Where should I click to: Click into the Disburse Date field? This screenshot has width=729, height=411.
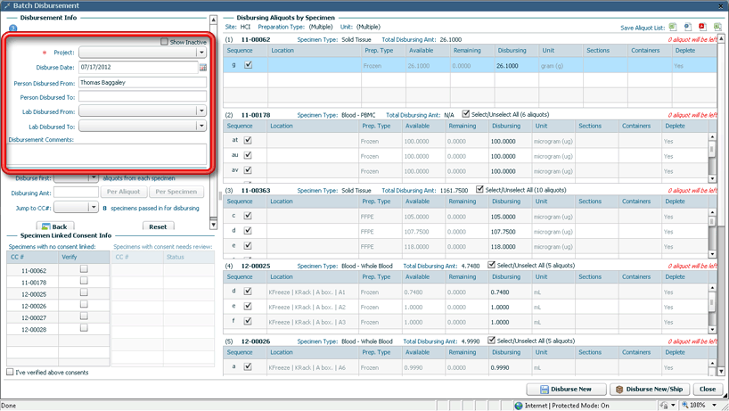coord(138,68)
